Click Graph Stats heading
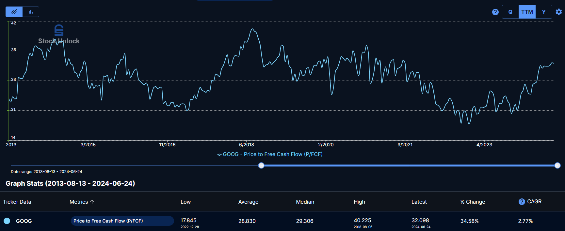Screen dimensions: 565x231 pyautogui.click(x=70, y=183)
